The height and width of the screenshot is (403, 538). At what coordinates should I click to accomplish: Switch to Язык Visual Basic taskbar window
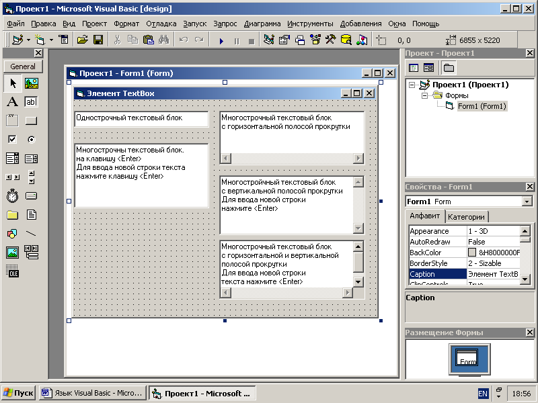92,393
